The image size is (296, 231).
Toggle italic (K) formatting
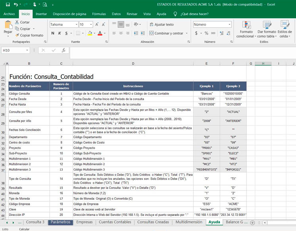pos(60,33)
